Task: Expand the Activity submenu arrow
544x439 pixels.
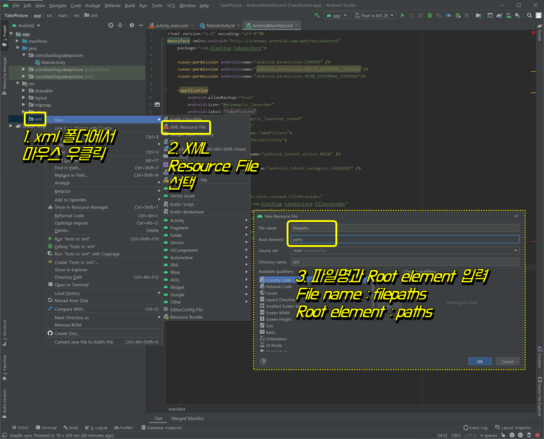Action: (246, 220)
